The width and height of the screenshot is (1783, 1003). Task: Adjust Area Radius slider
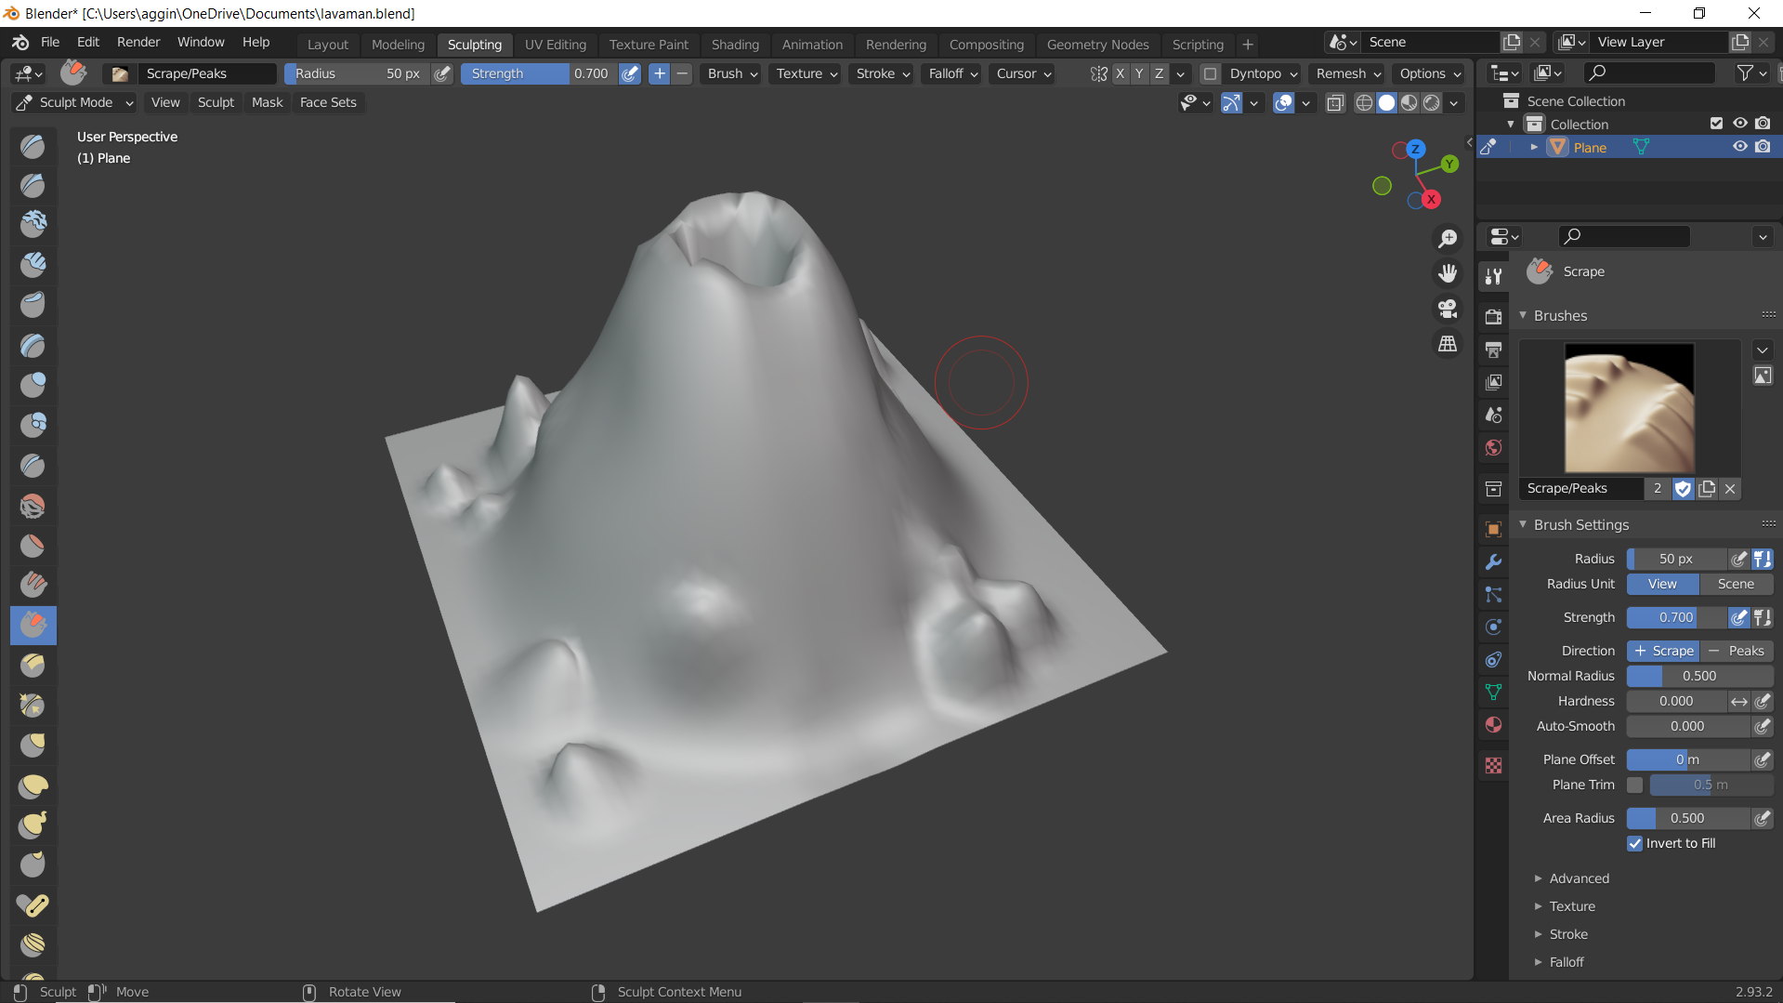tap(1687, 818)
